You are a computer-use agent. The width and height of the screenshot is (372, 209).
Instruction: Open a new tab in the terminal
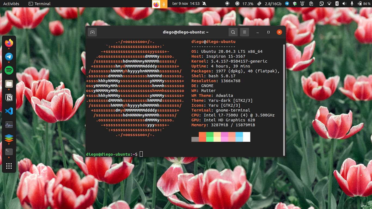point(92,32)
